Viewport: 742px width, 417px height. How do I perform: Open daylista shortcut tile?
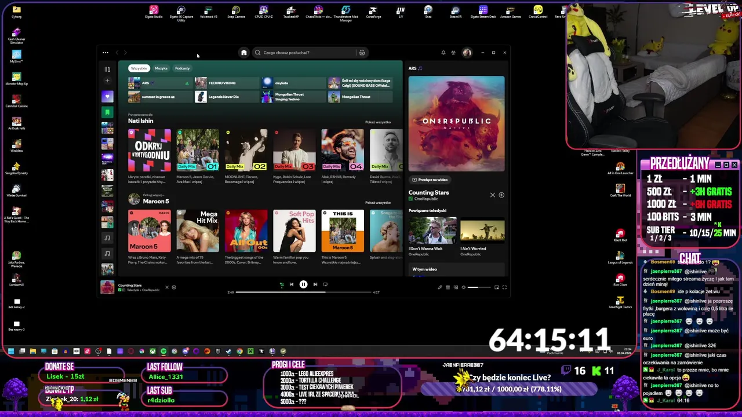293,83
